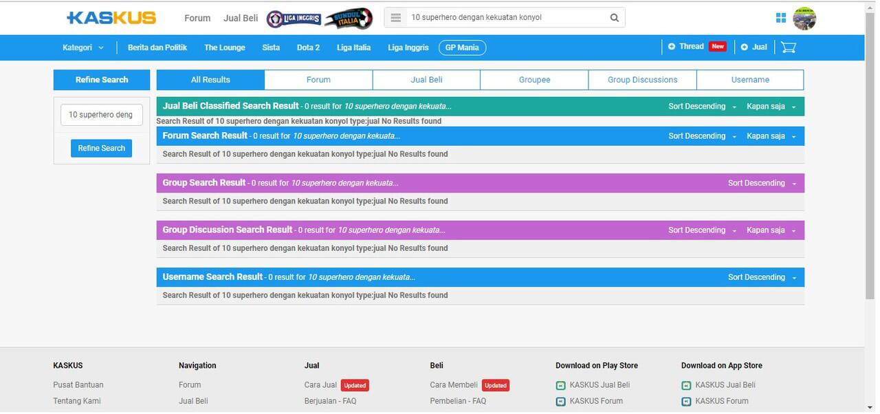
Task: Open the Jual Beli link in footer Navigation
Action: (x=193, y=401)
